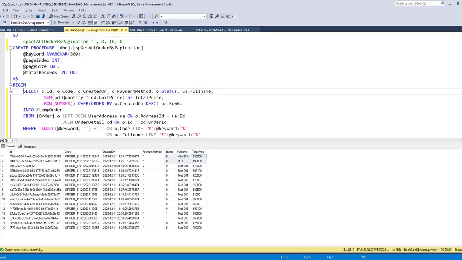This screenshot has height=260, width=462.
Task: Click the Toolbox icon in top toolbar
Action: [x=222, y=16]
